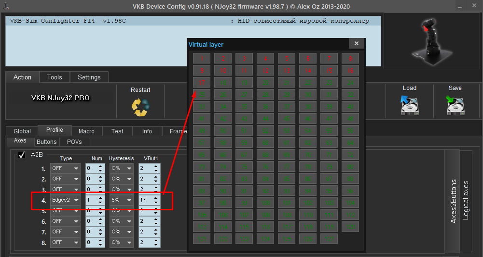This screenshot has width=483, height=257.
Task: Open Hysteresis dropdown for row 8
Action: pyautogui.click(x=122, y=242)
